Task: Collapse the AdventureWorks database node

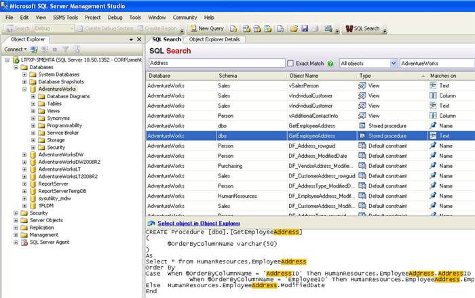Action: [x=24, y=89]
